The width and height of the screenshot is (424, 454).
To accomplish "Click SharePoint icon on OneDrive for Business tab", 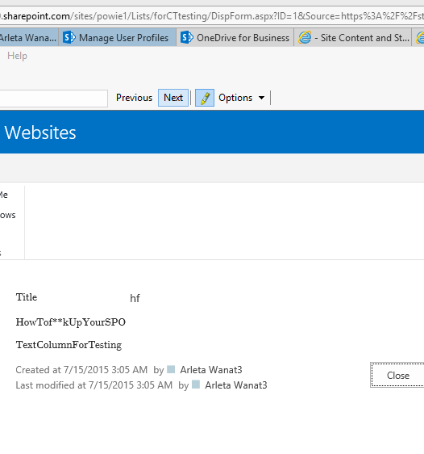I will 187,38.
